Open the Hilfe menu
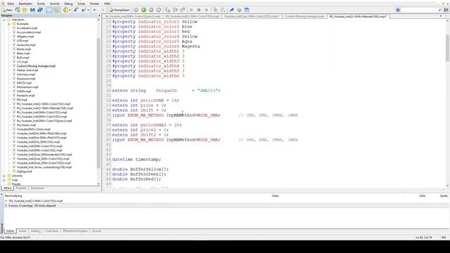This screenshot has width=450, height=253. (x=107, y=4)
